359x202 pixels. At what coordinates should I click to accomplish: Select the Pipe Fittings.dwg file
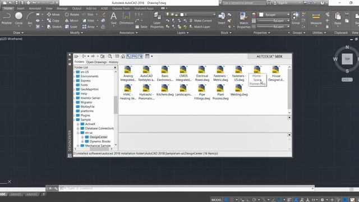click(202, 92)
